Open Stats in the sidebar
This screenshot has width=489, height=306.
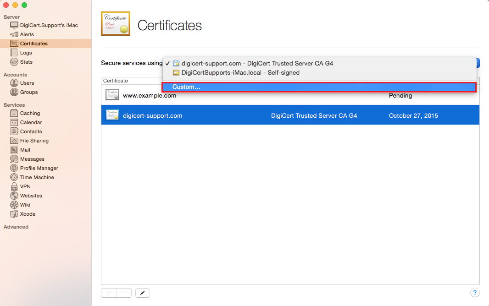tap(26, 62)
